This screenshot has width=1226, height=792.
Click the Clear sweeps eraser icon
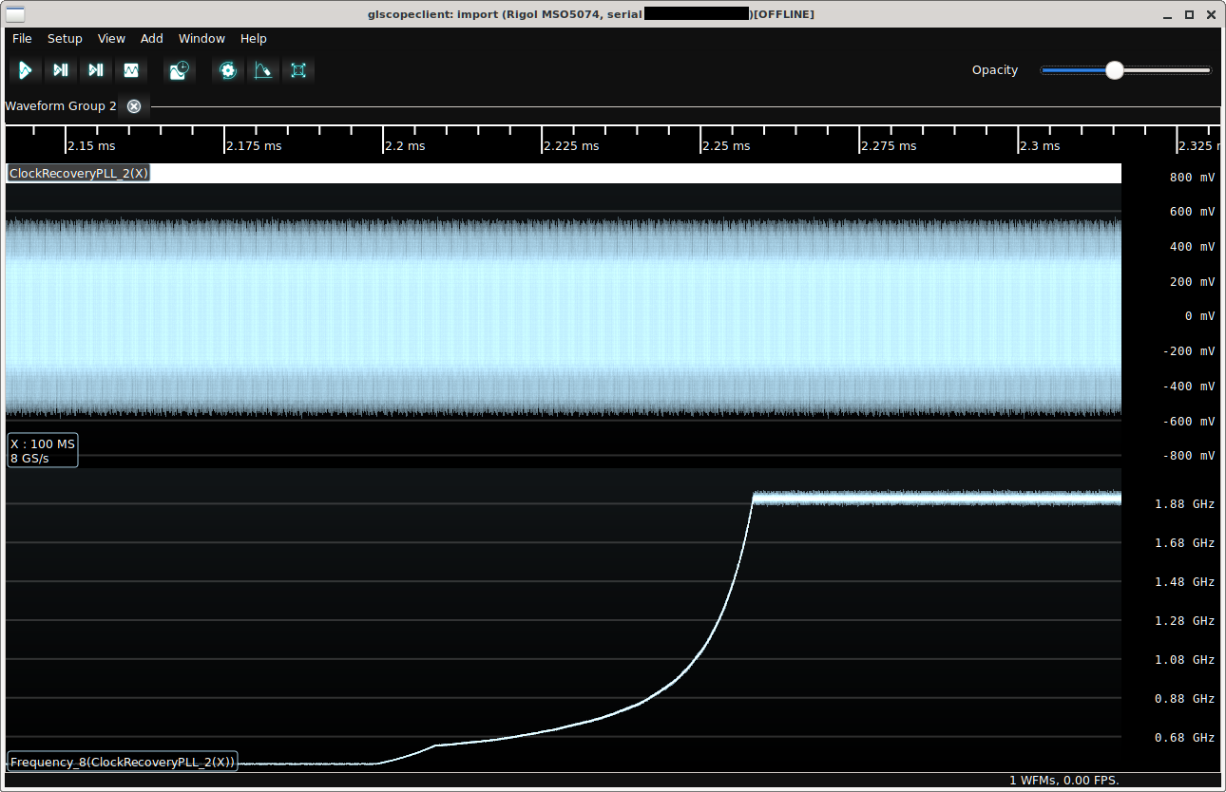263,70
